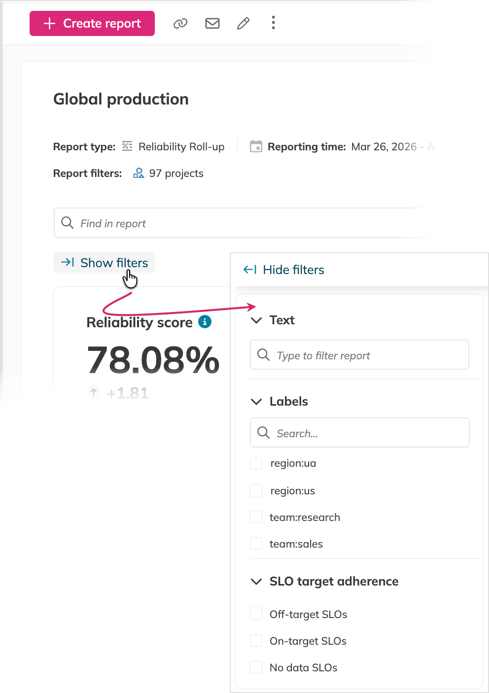Click Show filters on the report

(104, 262)
